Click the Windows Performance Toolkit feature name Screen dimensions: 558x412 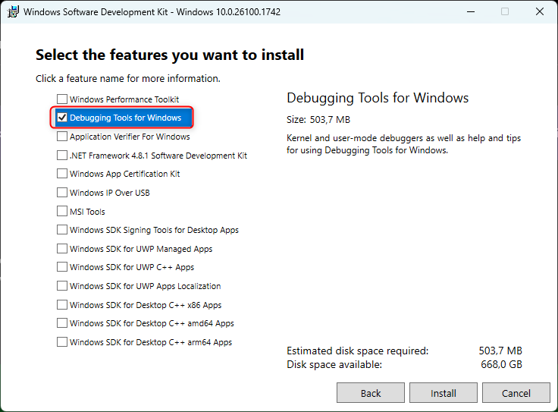point(124,99)
